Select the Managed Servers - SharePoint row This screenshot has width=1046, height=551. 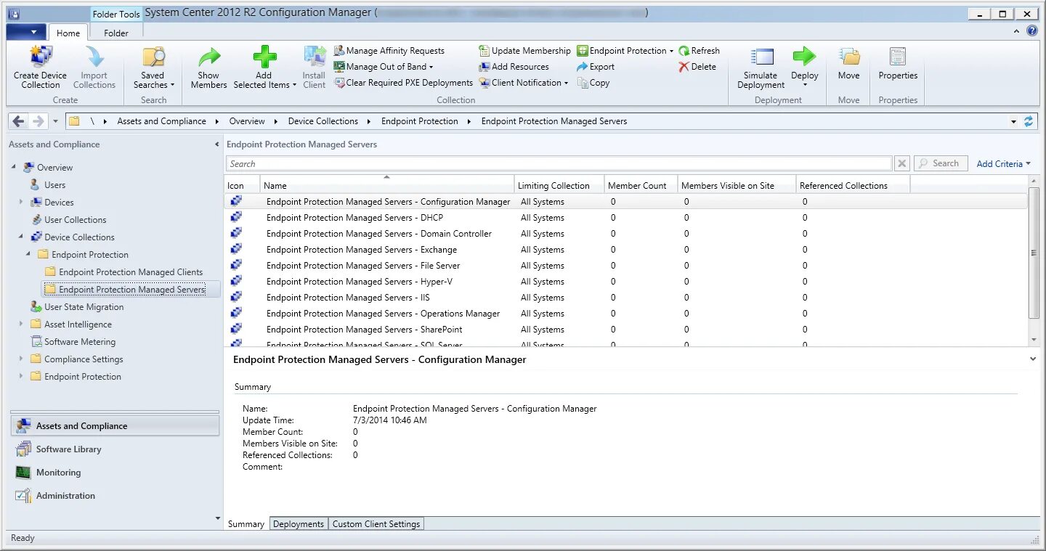(626, 330)
